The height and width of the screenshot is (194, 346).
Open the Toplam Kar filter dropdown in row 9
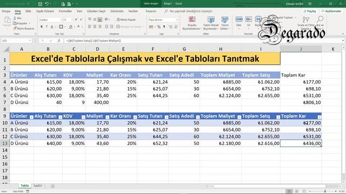tap(319, 117)
